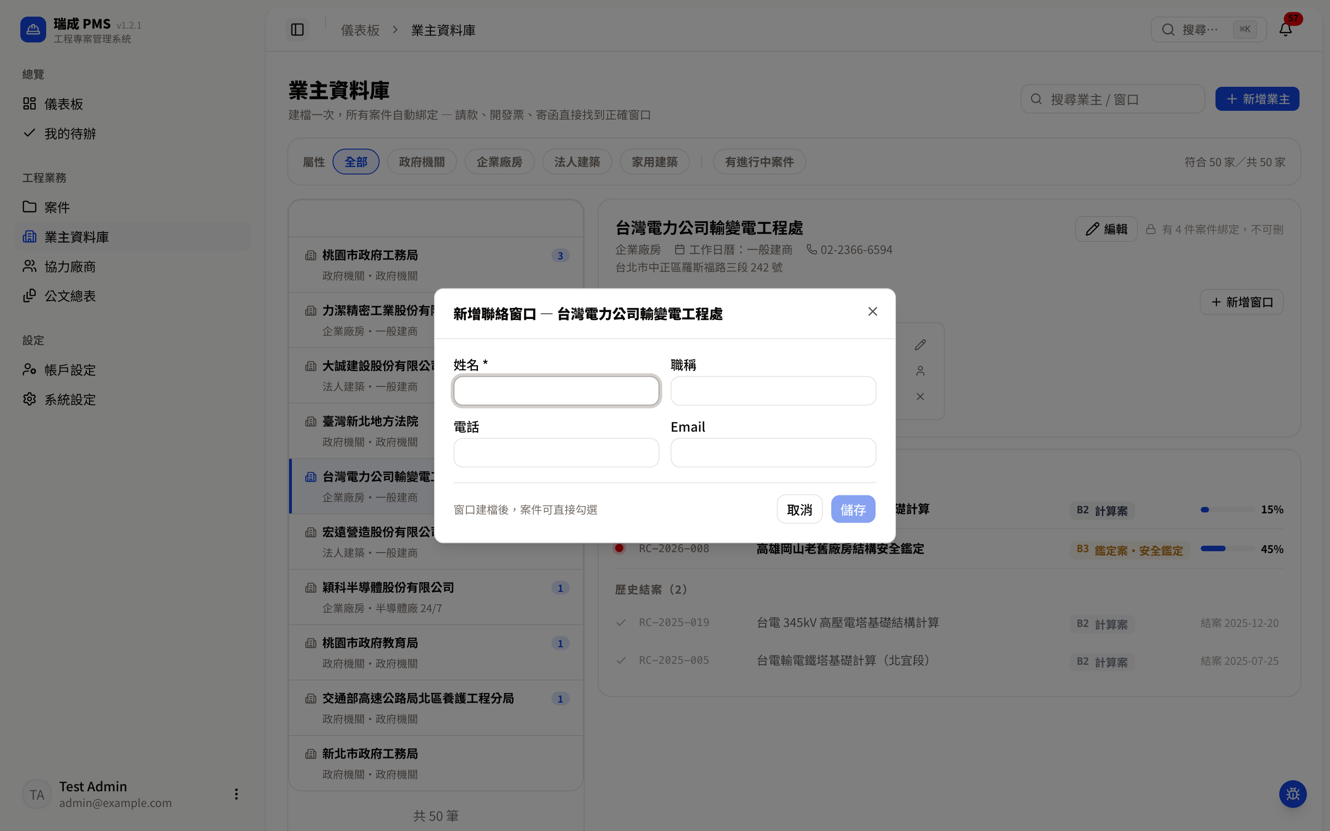Screen dimensions: 1330x831
Task: Select 桃園市政府工務局 in the owner list
Action: pos(436,265)
